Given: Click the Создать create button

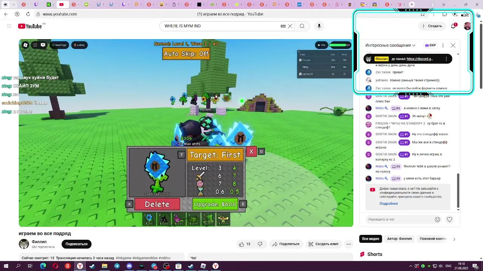Looking at the screenshot, I should (x=432, y=26).
